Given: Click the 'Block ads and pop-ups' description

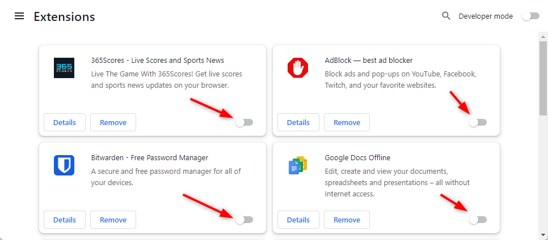Looking at the screenshot, I should coord(401,80).
